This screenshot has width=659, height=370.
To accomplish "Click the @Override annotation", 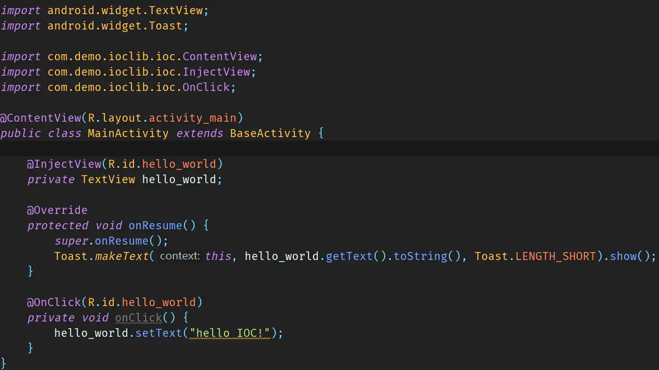I will click(57, 210).
